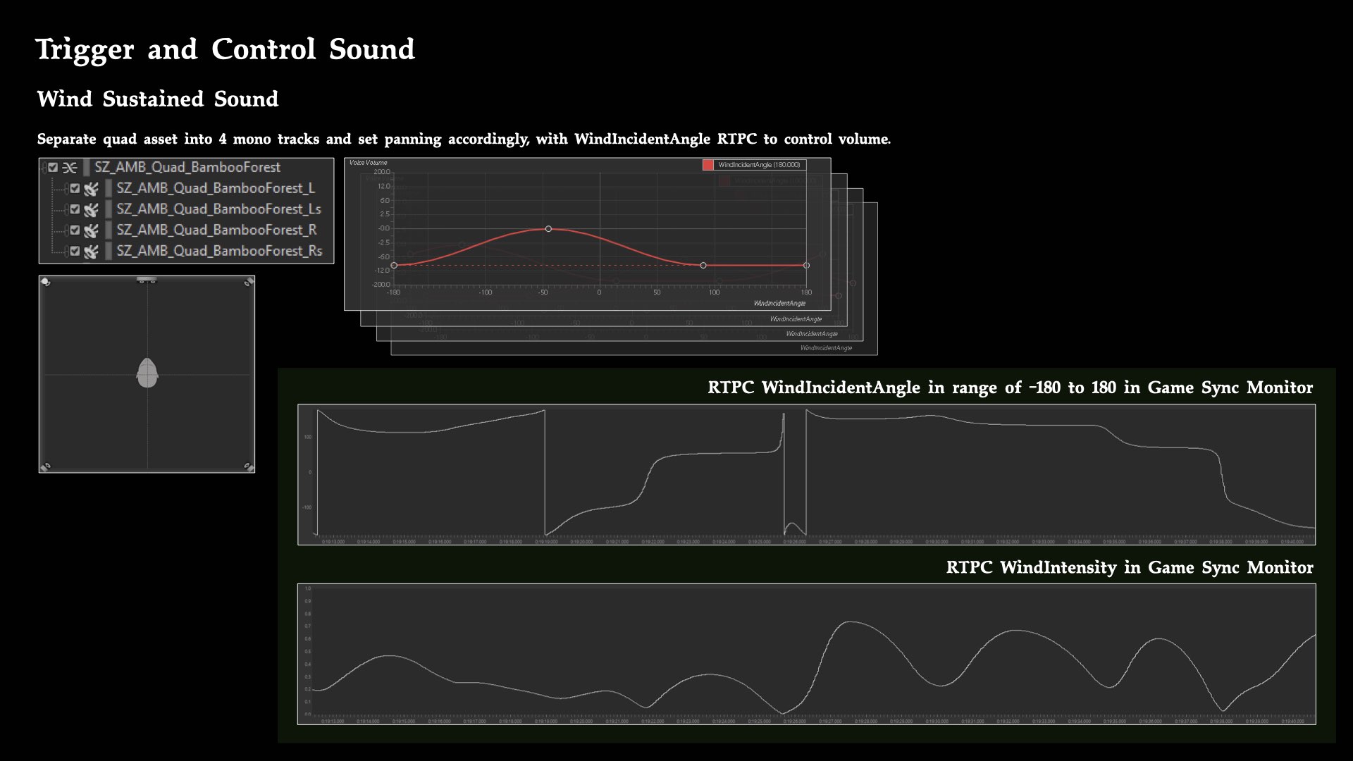Click the RTPC WindIncidentAngle range caption
The image size is (1353, 761).
pyautogui.click(x=1011, y=388)
